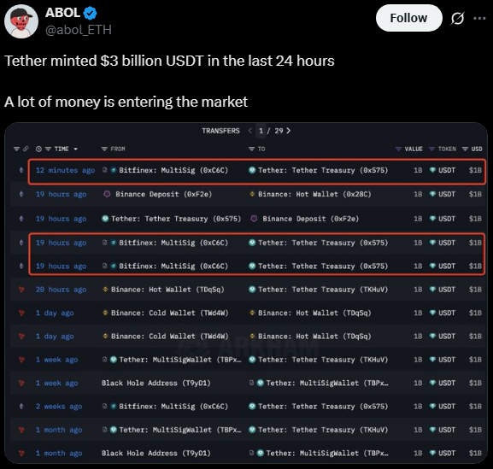Screen dimensions: 493x469
Task: Open the embedded Arkham transfers image
Action: click(x=246, y=293)
